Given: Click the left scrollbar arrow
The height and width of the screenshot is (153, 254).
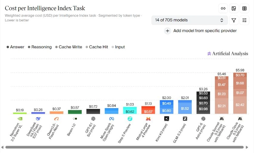Looking at the screenshot, I should click(x=2, y=147).
